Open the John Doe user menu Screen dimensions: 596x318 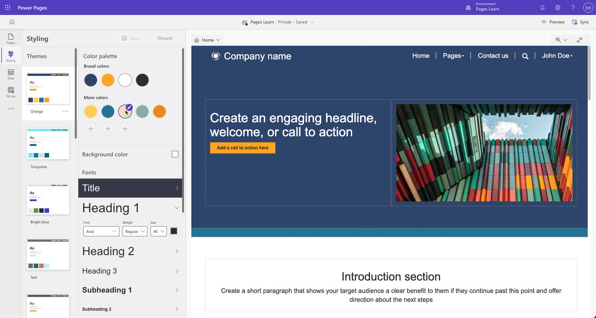coord(557,56)
